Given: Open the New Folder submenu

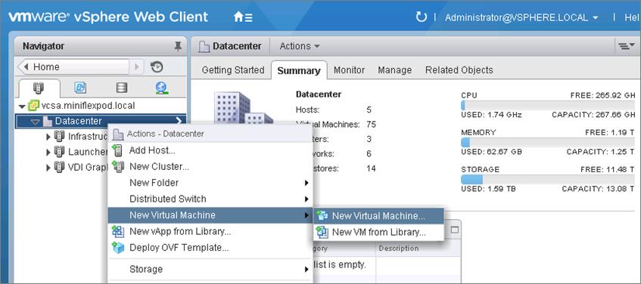Looking at the screenshot, I should click(x=210, y=183).
